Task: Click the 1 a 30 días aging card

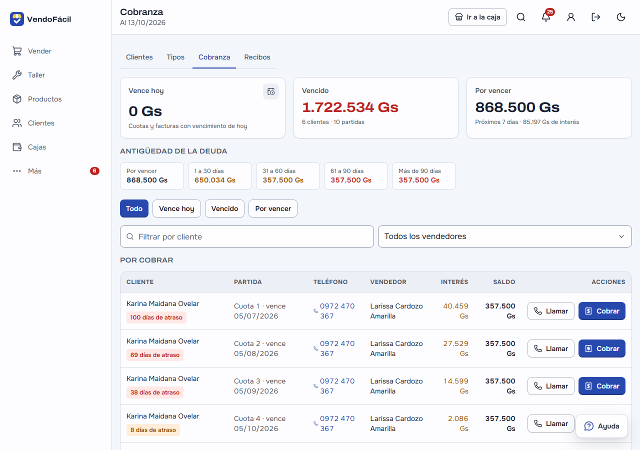Action: click(x=220, y=176)
